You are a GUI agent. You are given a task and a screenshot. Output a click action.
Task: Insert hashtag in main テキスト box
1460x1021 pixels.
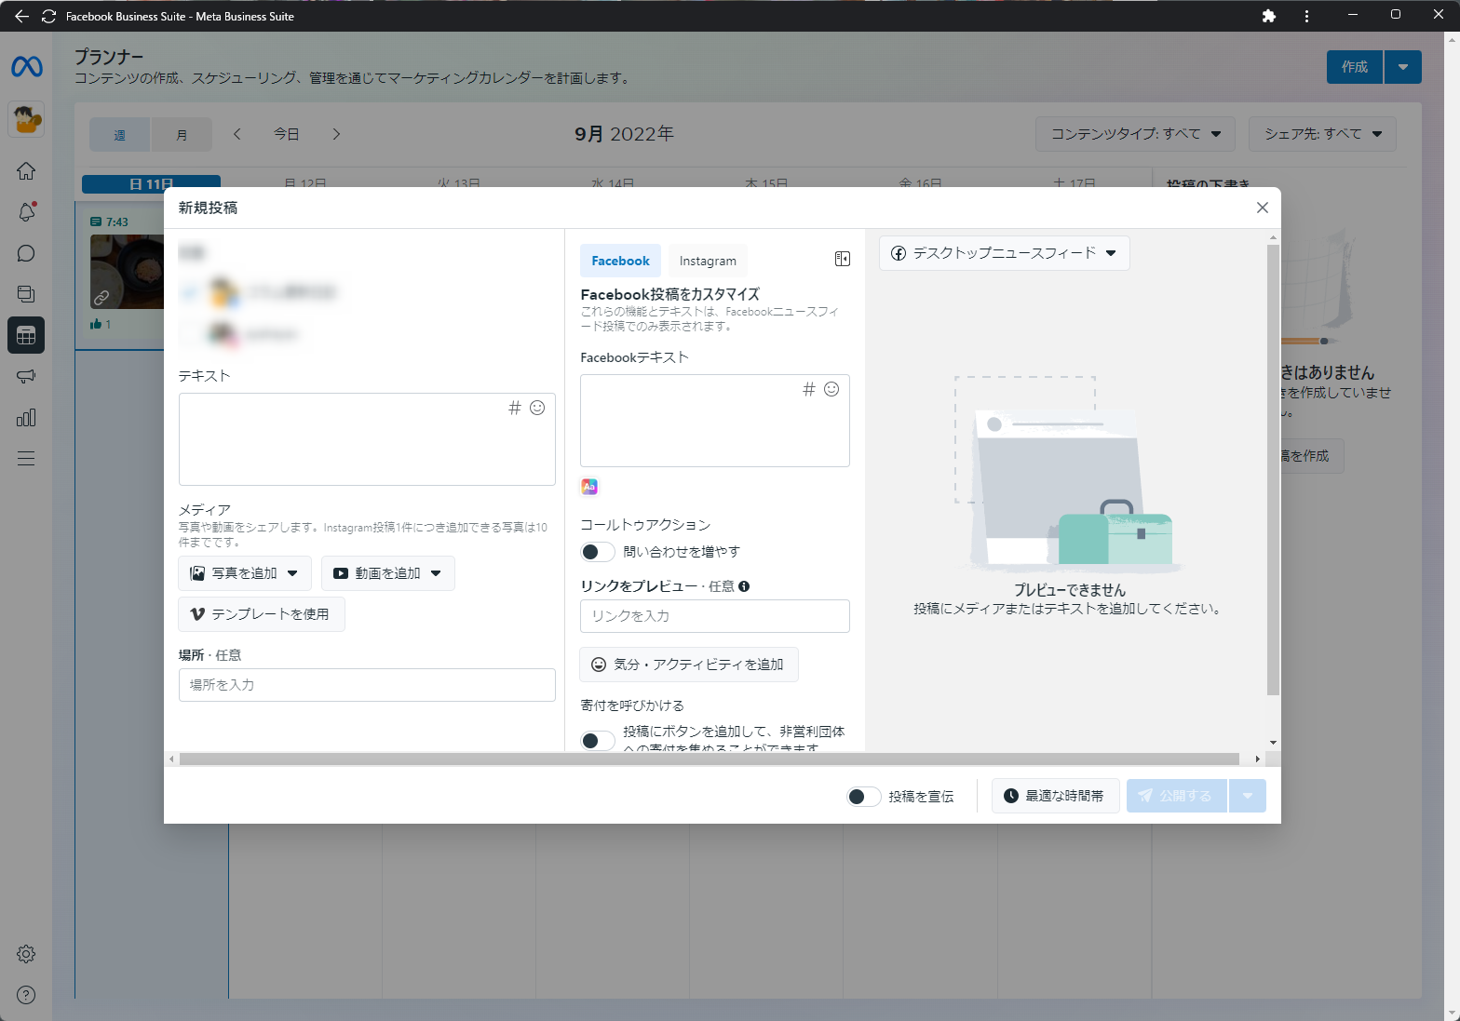pos(514,408)
